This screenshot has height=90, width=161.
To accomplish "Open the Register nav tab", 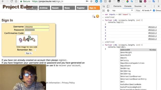I will pos(82,8).
